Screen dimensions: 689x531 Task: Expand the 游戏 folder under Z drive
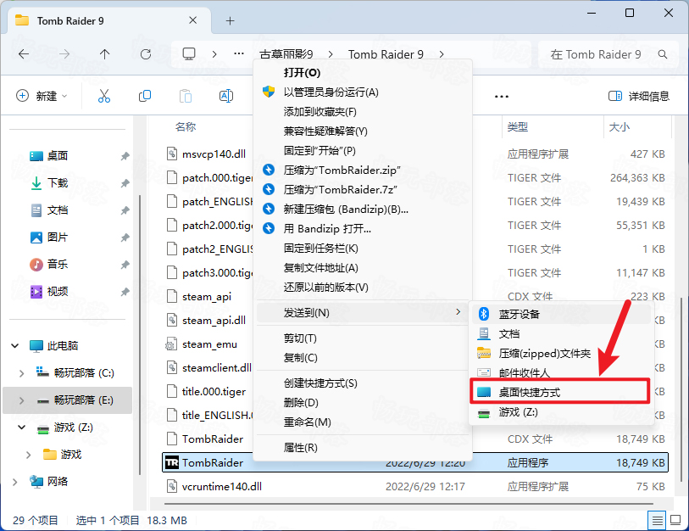(29, 455)
